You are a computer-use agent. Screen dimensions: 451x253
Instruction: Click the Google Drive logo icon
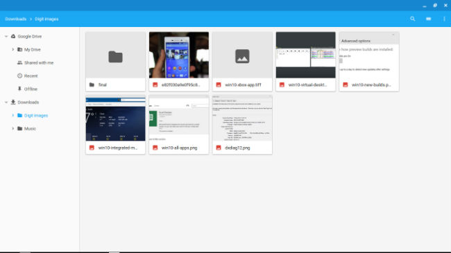tap(13, 36)
